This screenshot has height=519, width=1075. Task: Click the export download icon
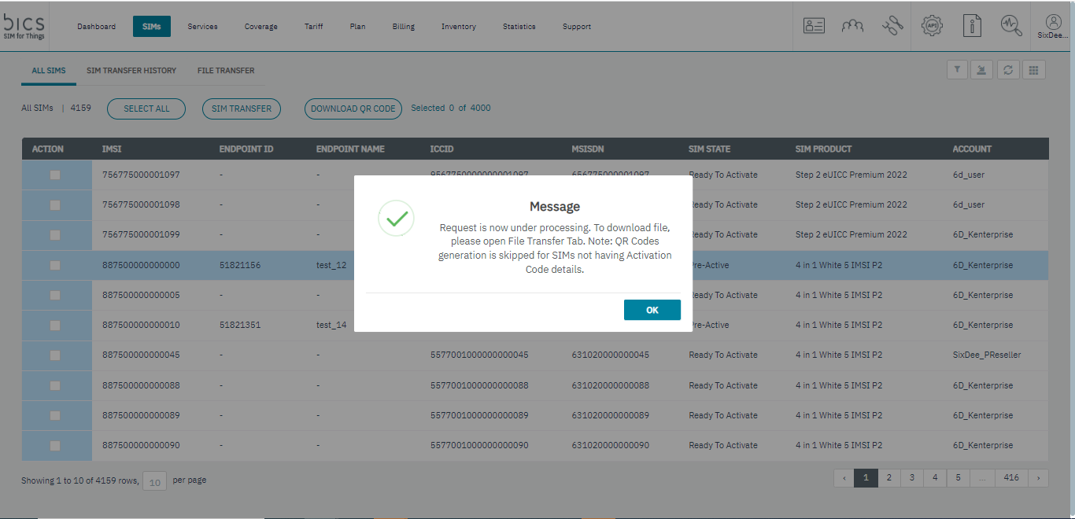click(x=981, y=70)
